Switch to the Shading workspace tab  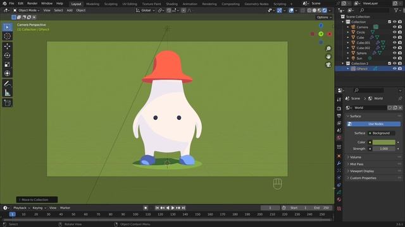(171, 4)
